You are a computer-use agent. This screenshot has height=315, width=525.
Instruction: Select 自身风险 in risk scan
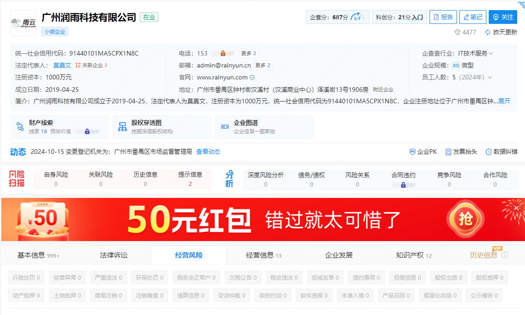[56, 179]
